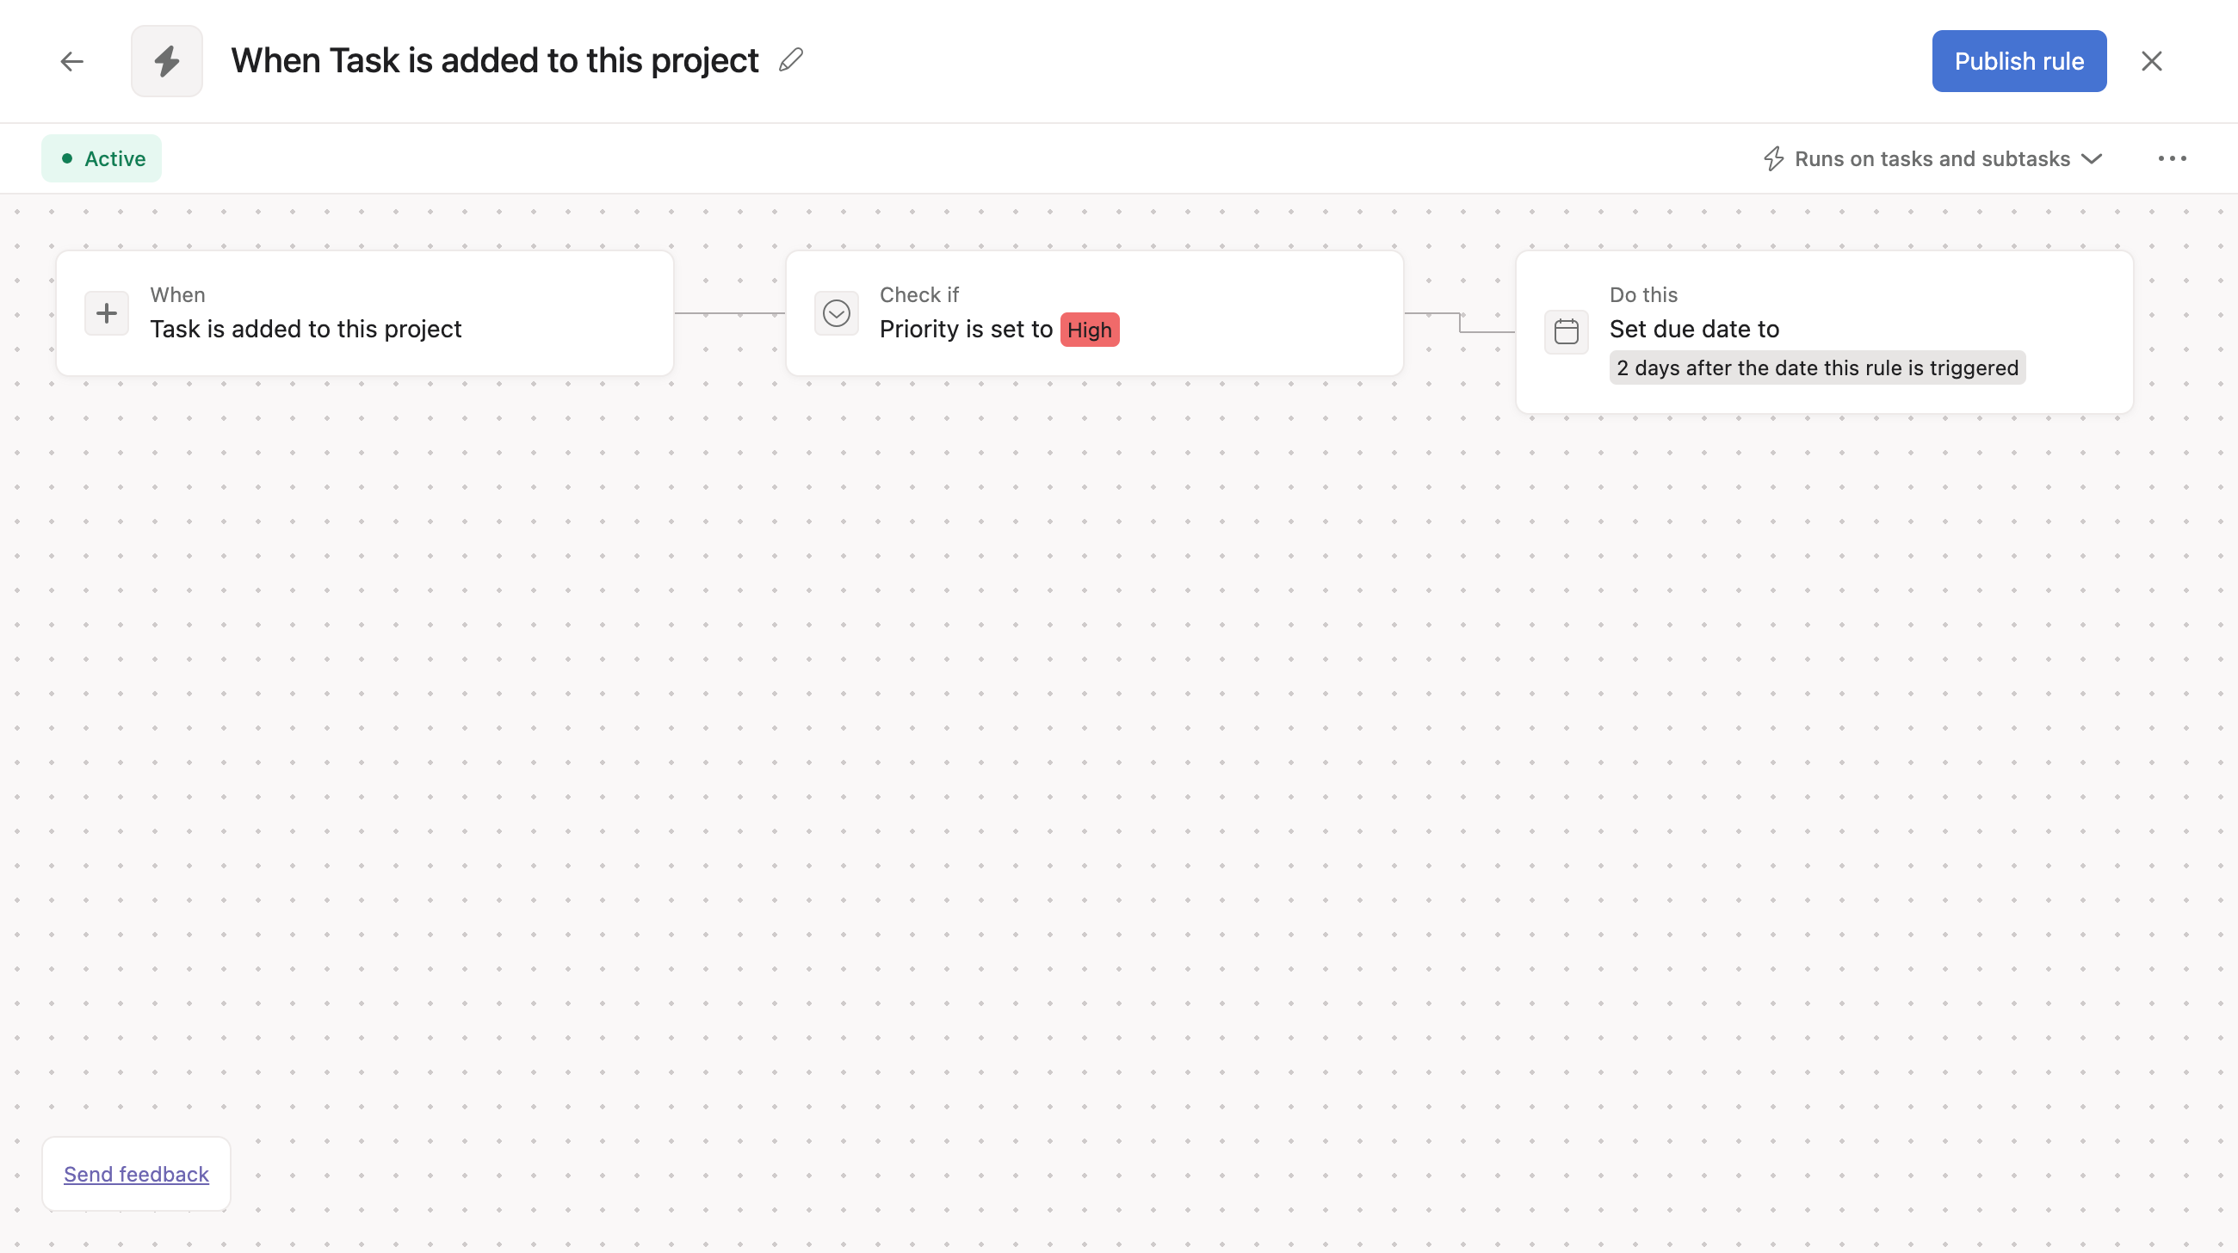Click the back arrow icon
2238x1253 pixels.
pyautogui.click(x=72, y=62)
